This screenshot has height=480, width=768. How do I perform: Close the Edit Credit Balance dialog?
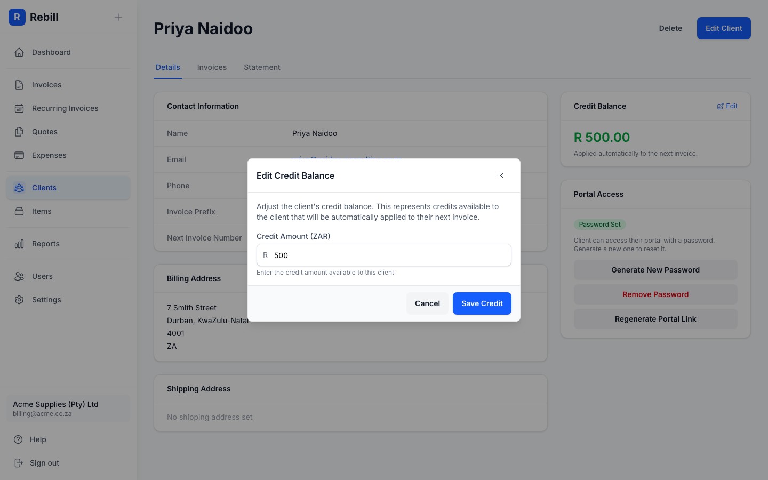click(x=501, y=175)
